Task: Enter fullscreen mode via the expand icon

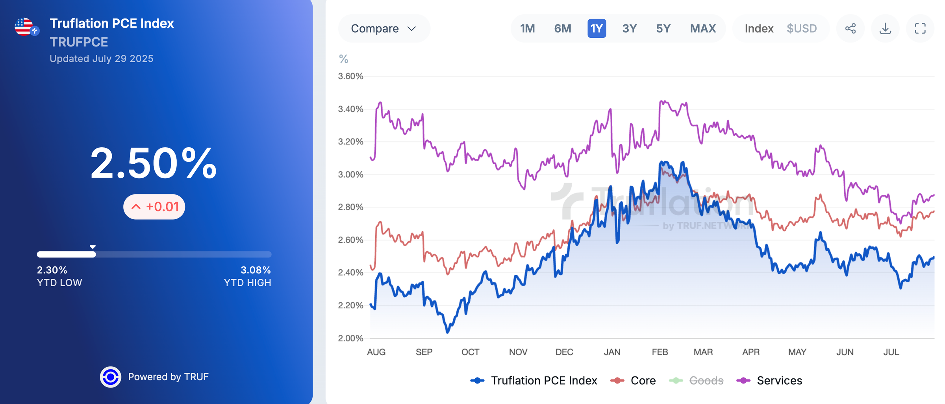Action: (920, 28)
